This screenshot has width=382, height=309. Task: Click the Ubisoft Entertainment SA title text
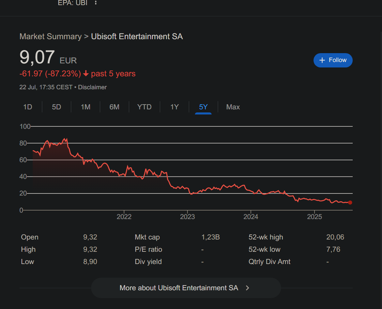tap(137, 36)
